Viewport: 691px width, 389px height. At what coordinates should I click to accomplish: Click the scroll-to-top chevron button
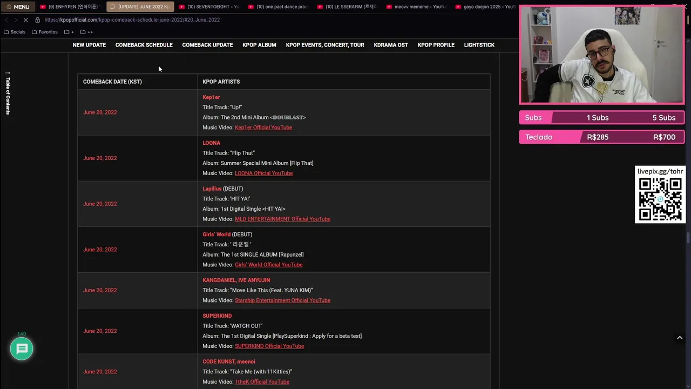[680, 338]
